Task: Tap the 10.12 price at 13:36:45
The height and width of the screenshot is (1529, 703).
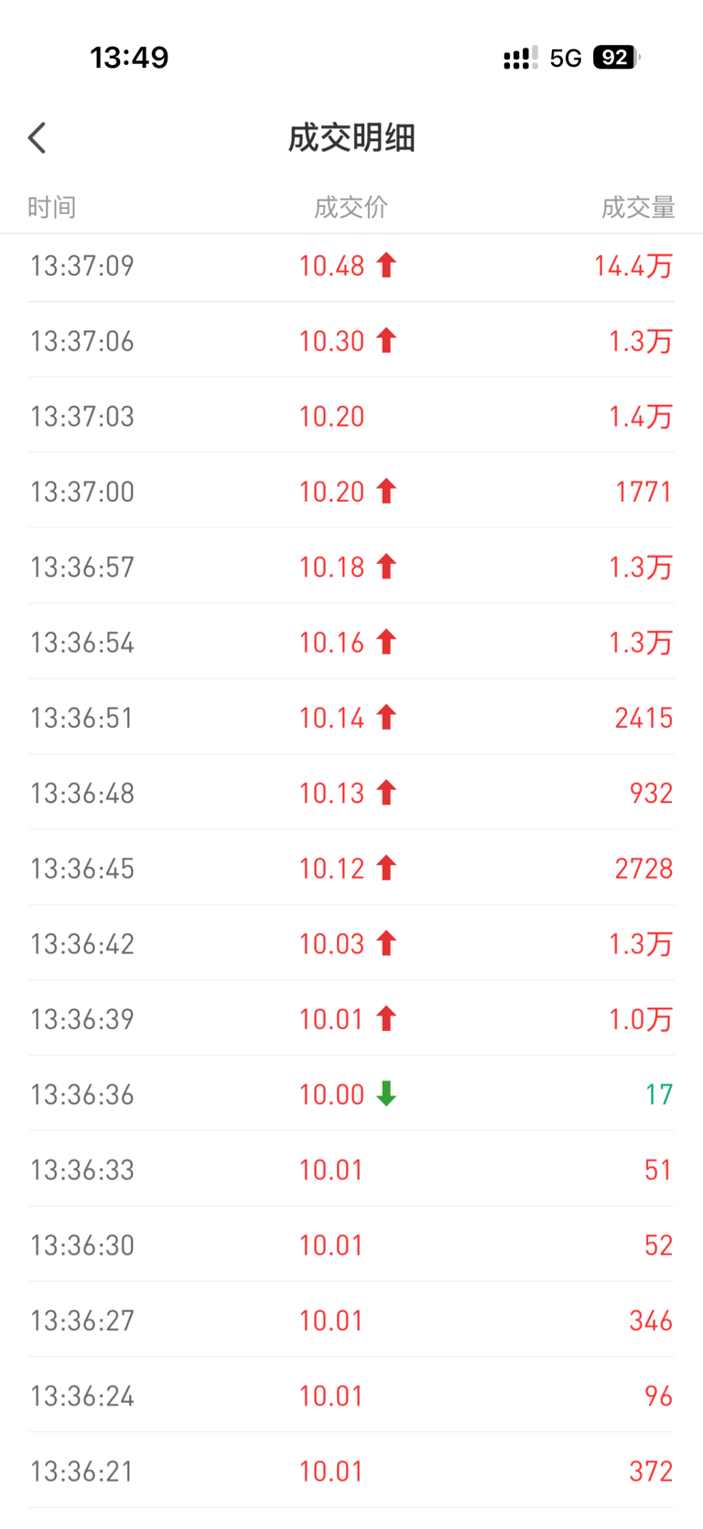Action: [x=331, y=868]
